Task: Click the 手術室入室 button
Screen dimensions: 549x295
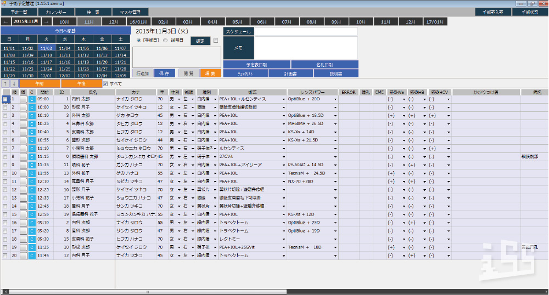Action: [492, 12]
